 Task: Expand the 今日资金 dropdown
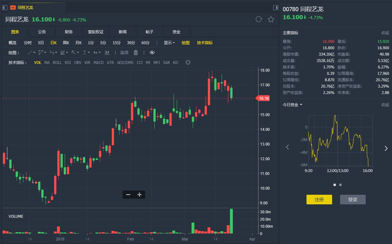point(292,105)
